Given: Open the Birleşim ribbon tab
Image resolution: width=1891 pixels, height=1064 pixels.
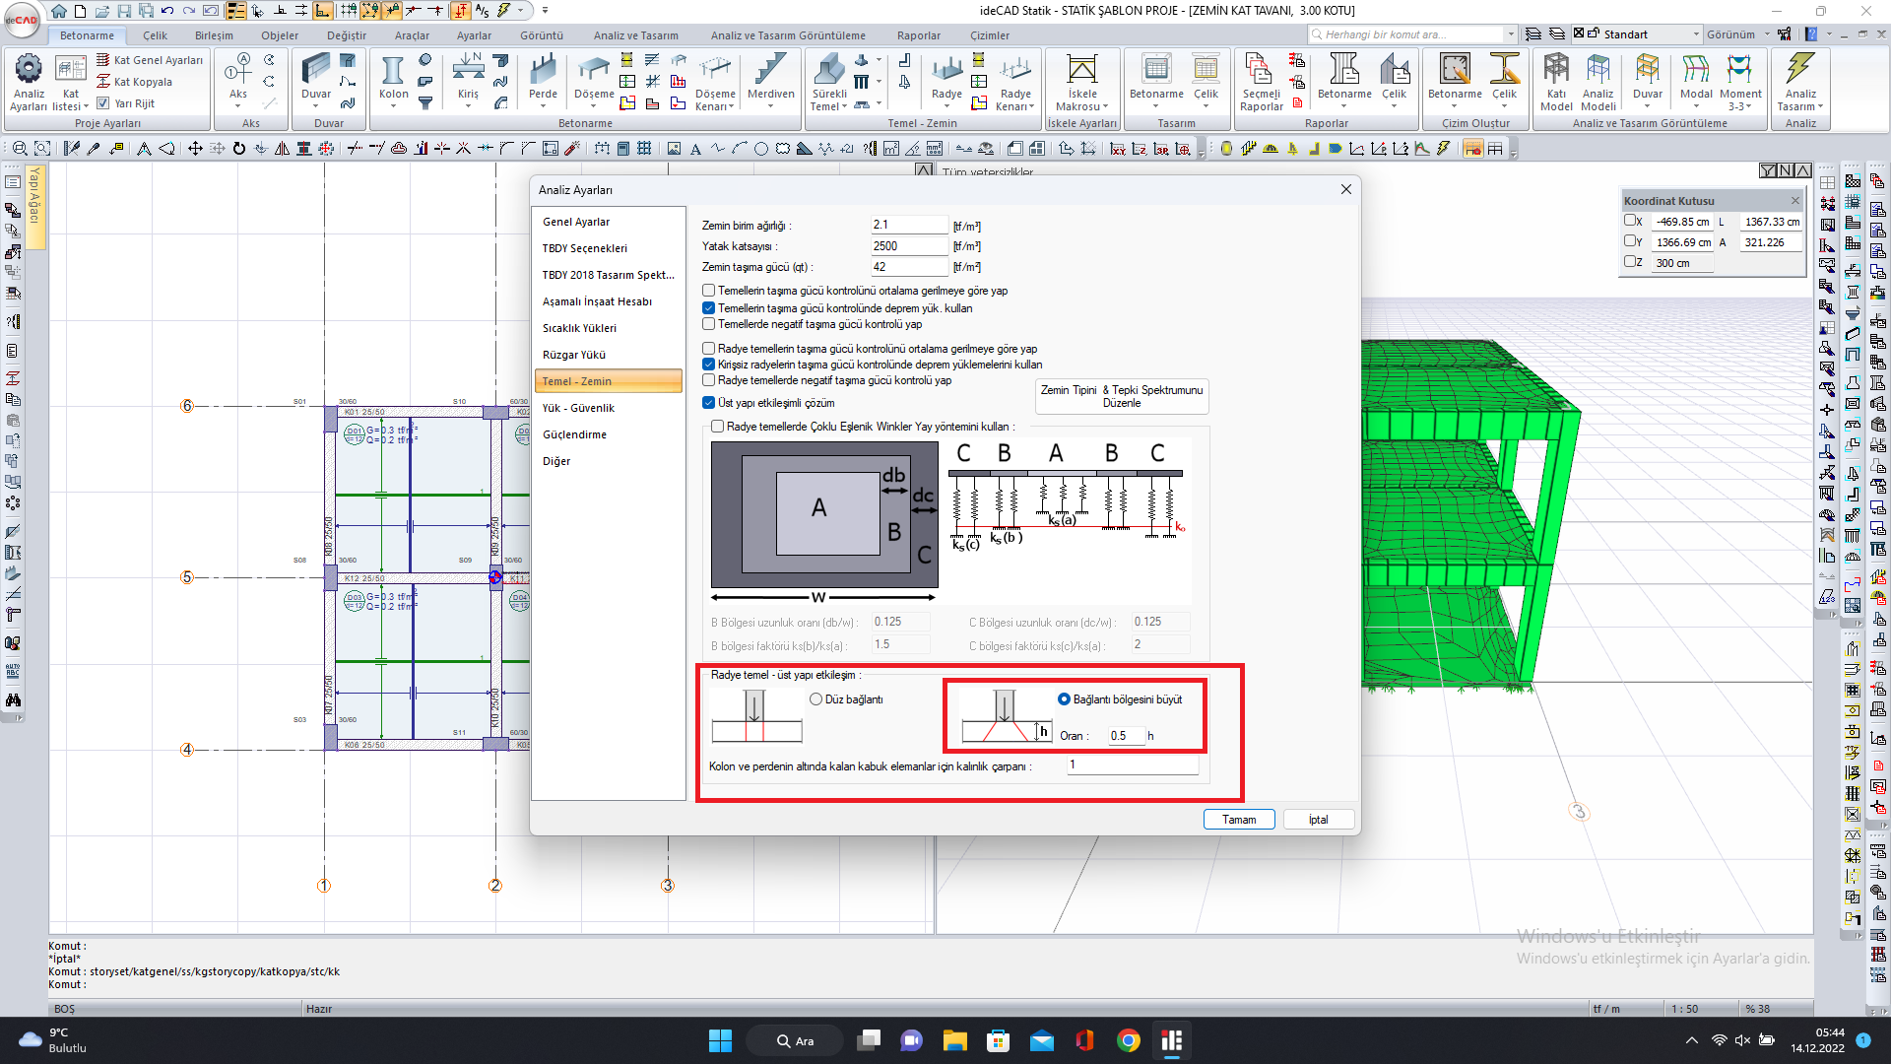Looking at the screenshot, I should [x=214, y=35].
